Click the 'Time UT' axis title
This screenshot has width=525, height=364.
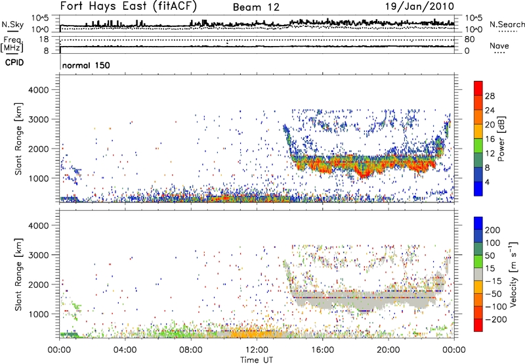pyautogui.click(x=257, y=360)
